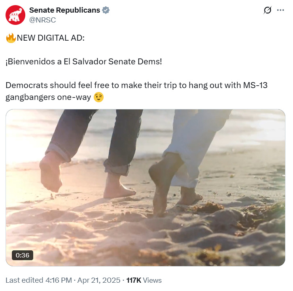Click the gangbangers one-way text
The image size is (293, 291).
coord(48,97)
